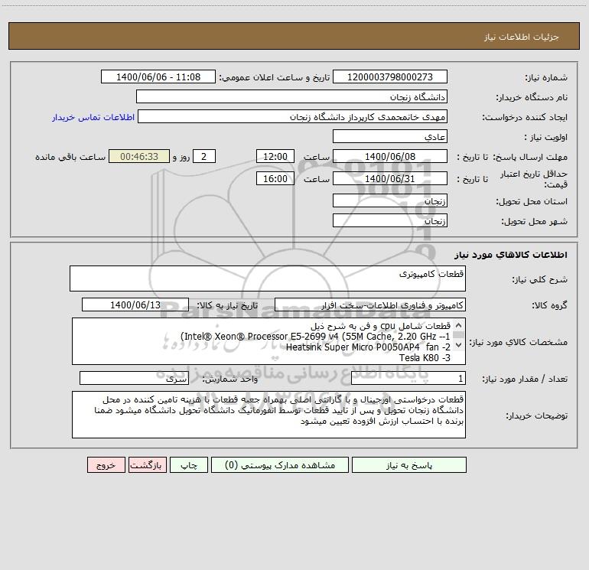Click response deadline time 12:00
The width and height of the screenshot is (589, 570).
pos(275,156)
